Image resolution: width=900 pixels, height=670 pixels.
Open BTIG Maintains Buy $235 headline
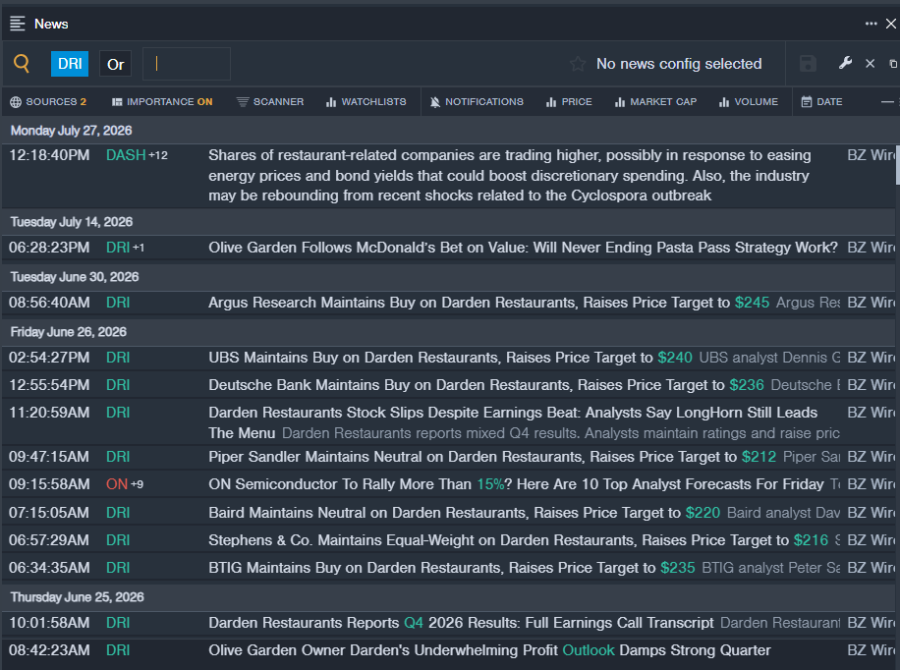point(452,567)
